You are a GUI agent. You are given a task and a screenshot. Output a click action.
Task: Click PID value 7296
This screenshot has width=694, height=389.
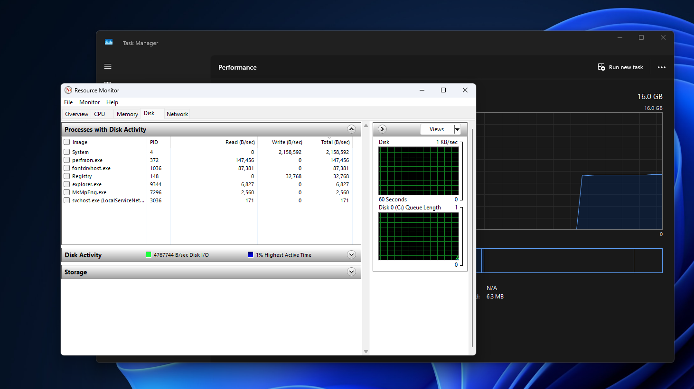point(156,192)
